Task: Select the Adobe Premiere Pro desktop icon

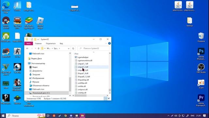Action: click(x=201, y=100)
